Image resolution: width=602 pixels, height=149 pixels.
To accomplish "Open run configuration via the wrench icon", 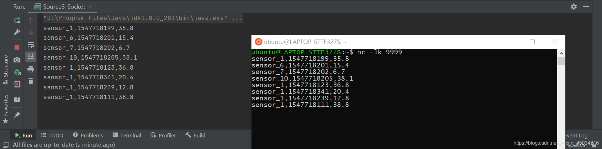I will pyautogui.click(x=17, y=32).
